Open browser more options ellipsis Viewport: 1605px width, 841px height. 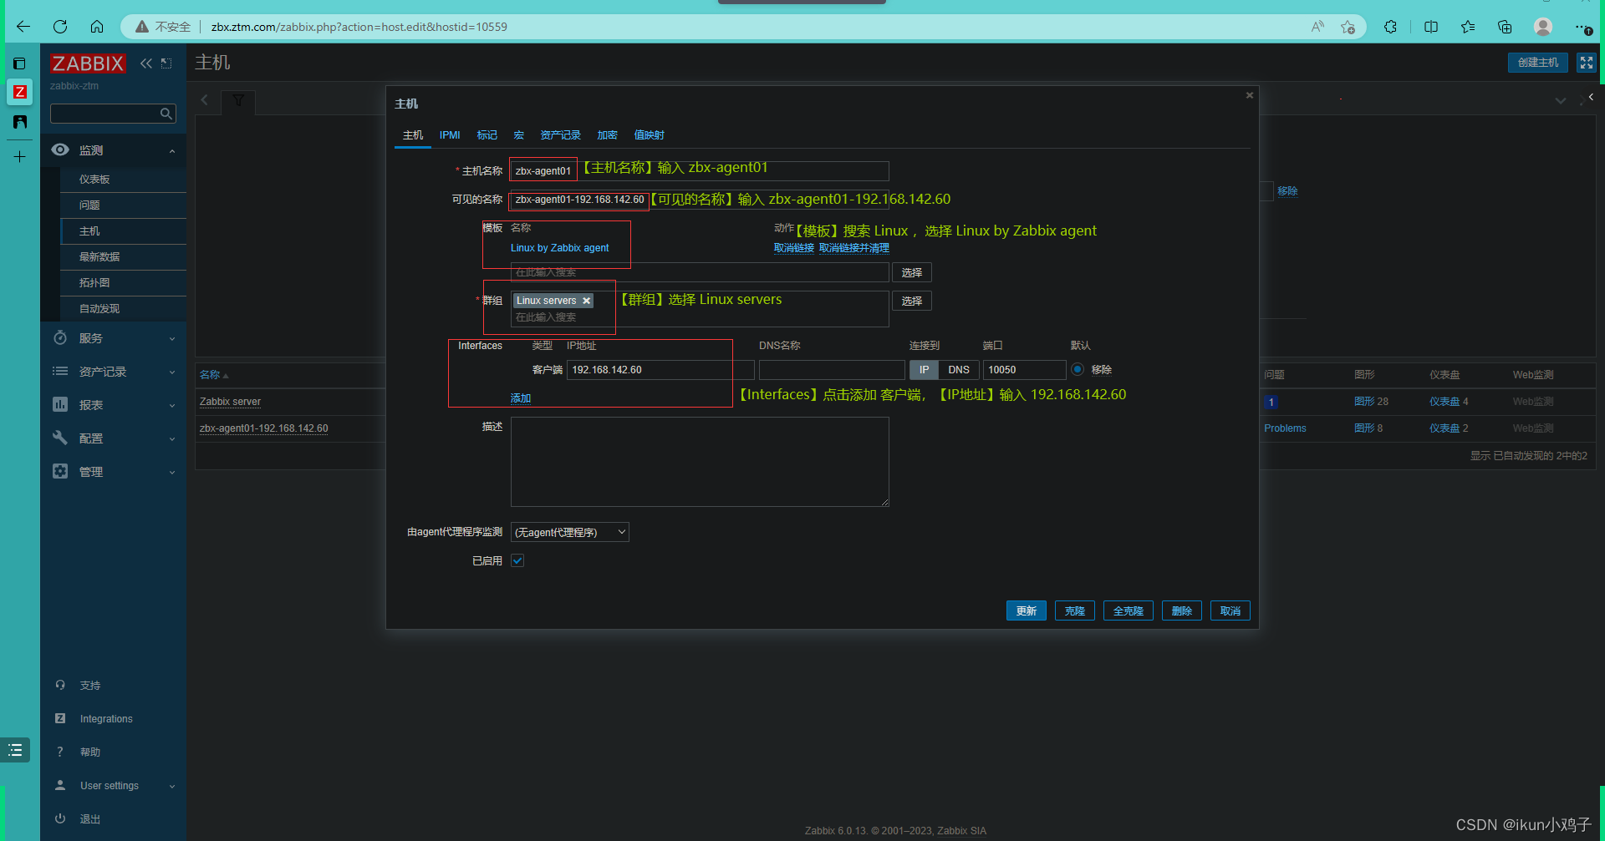coord(1582,27)
